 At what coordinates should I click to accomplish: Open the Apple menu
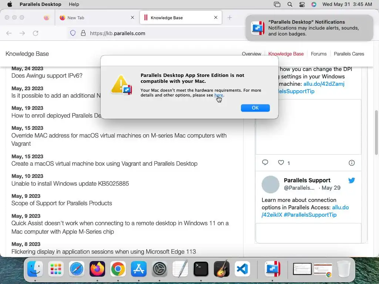10,4
